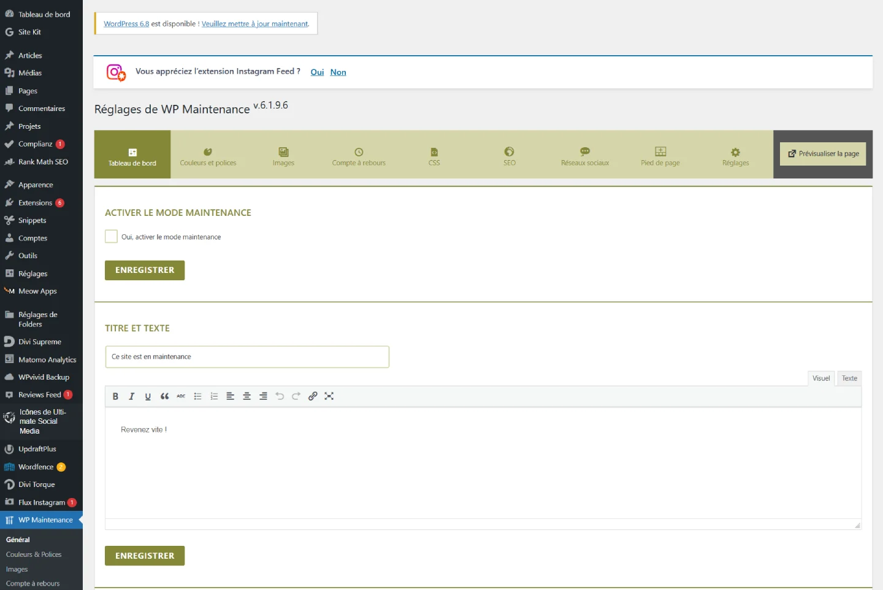
Task: Undo the last editor change
Action: (x=280, y=396)
